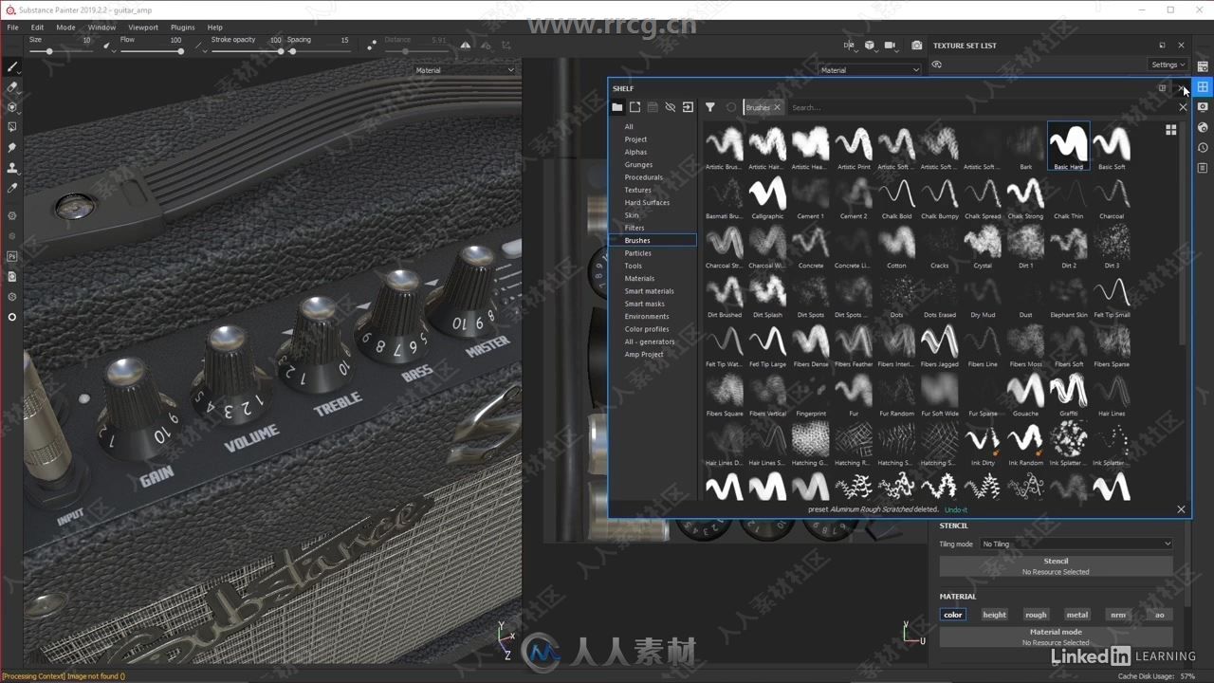The height and width of the screenshot is (683, 1214).
Task: Pick the Graffiti brush thumbnail
Action: [x=1069, y=394]
